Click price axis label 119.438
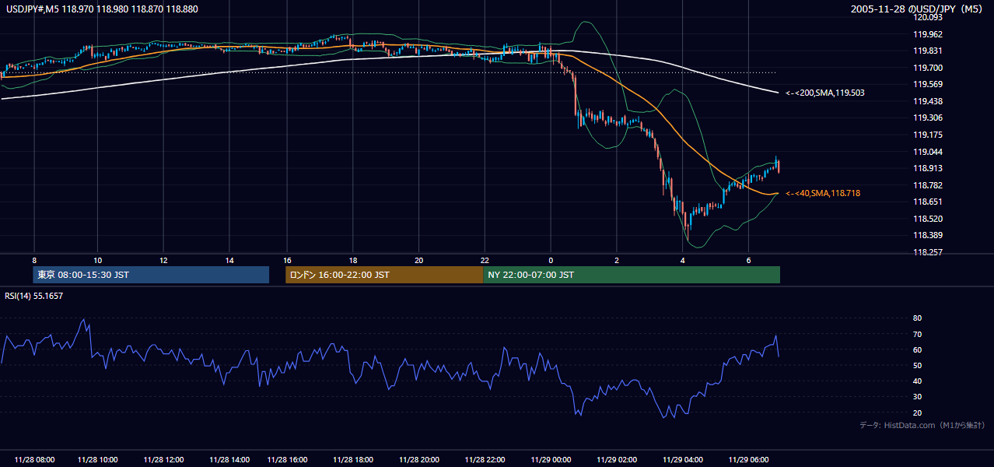 tap(927, 101)
